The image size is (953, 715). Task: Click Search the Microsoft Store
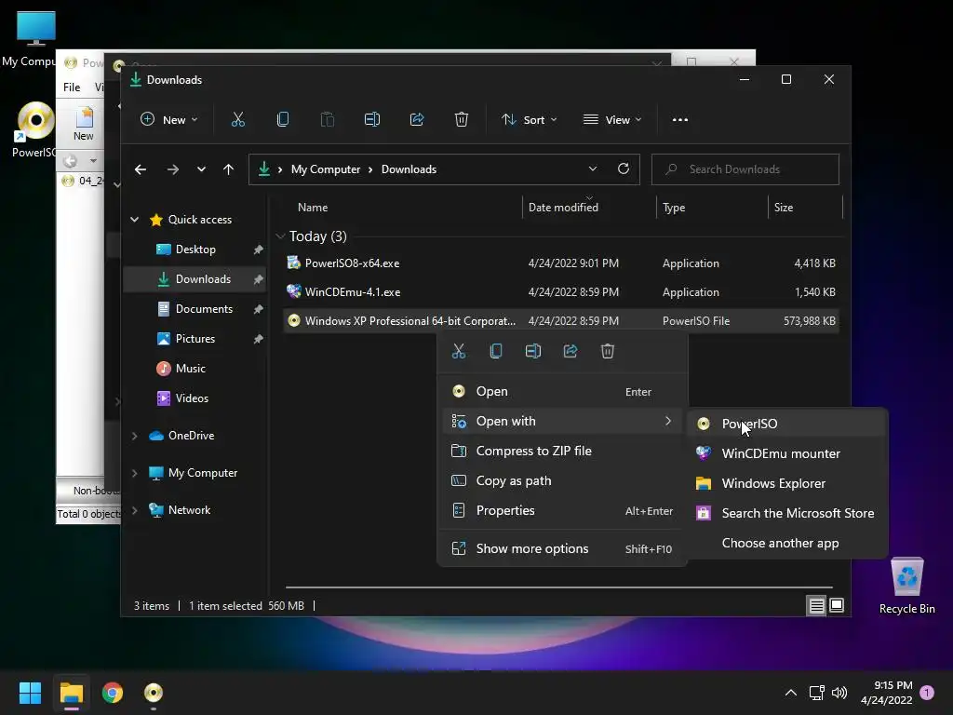coord(787,513)
